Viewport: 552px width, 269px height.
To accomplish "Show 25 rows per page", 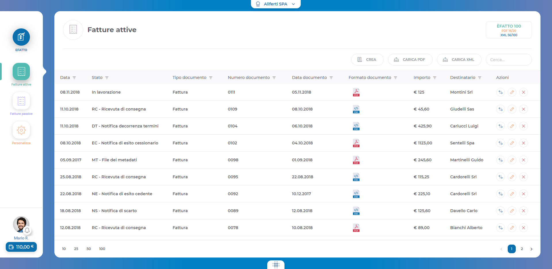I will (76, 249).
